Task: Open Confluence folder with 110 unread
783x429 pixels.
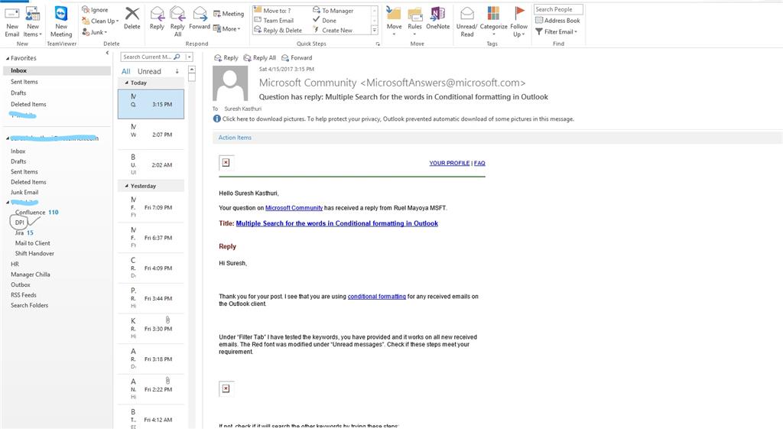Action: [37, 213]
